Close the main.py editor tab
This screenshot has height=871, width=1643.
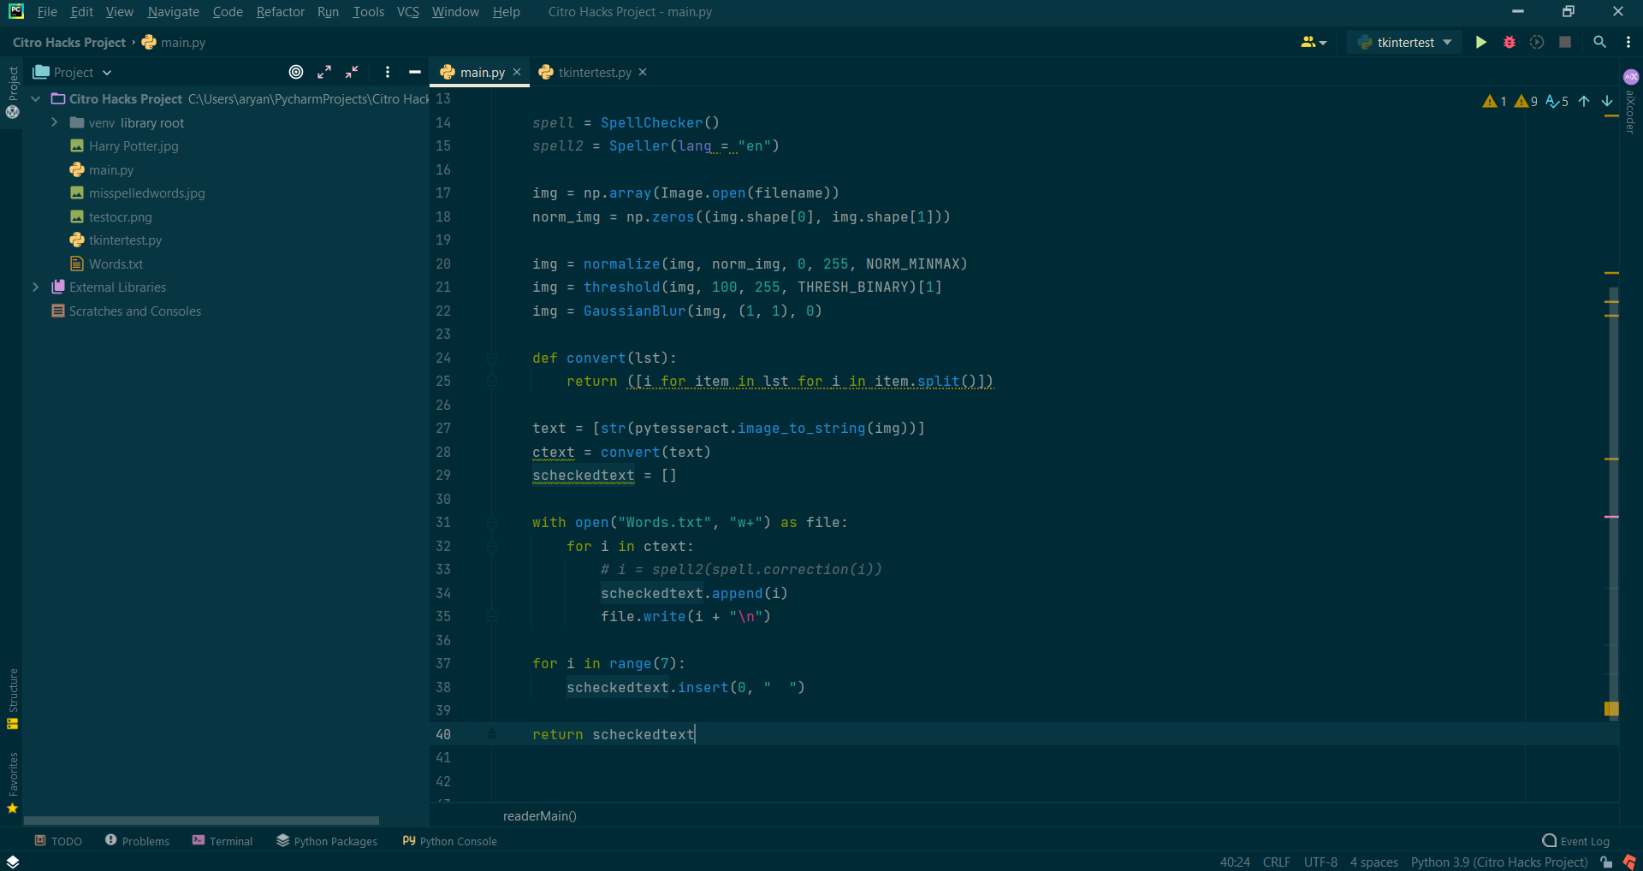(x=517, y=72)
